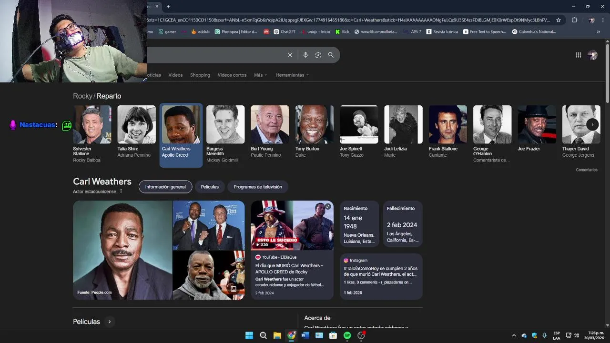Open the uniajc Inicio bookmark

click(x=315, y=31)
